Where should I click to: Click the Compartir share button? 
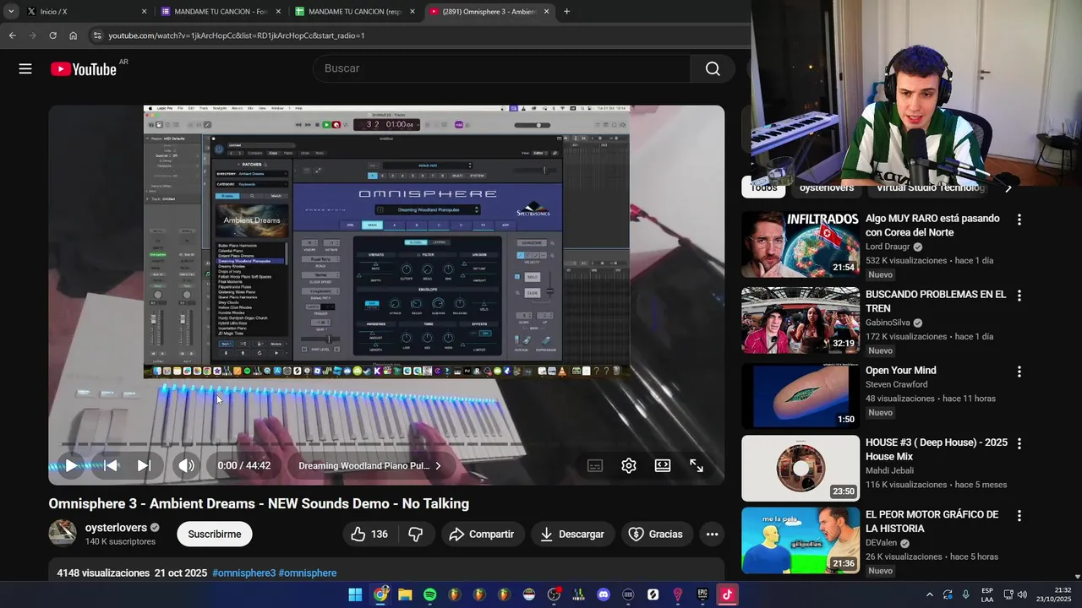click(x=482, y=534)
